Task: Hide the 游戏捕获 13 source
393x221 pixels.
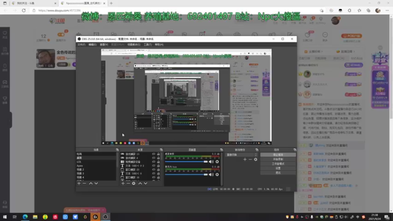Action: [x=154, y=154]
